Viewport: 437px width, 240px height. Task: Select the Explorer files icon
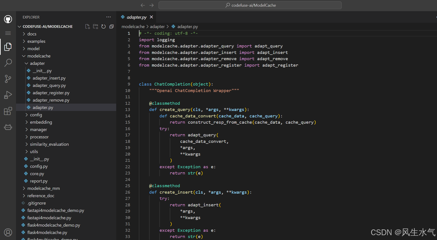coord(8,47)
